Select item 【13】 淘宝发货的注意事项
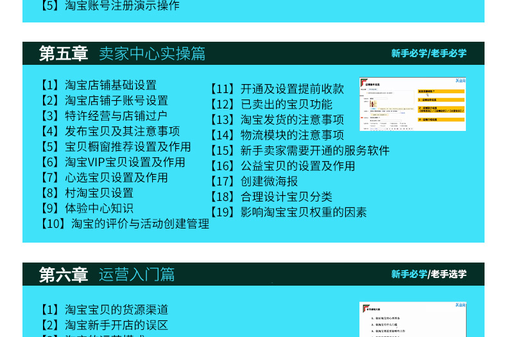The width and height of the screenshot is (507, 337). [277, 119]
